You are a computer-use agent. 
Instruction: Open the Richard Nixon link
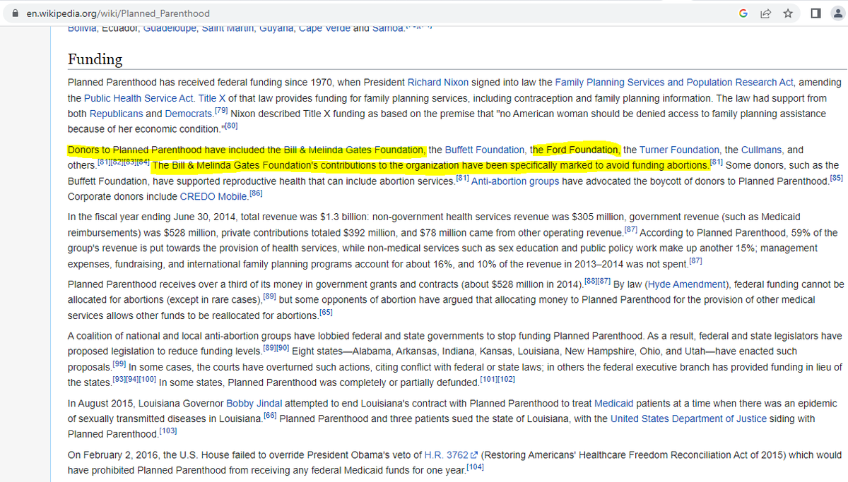pos(437,83)
